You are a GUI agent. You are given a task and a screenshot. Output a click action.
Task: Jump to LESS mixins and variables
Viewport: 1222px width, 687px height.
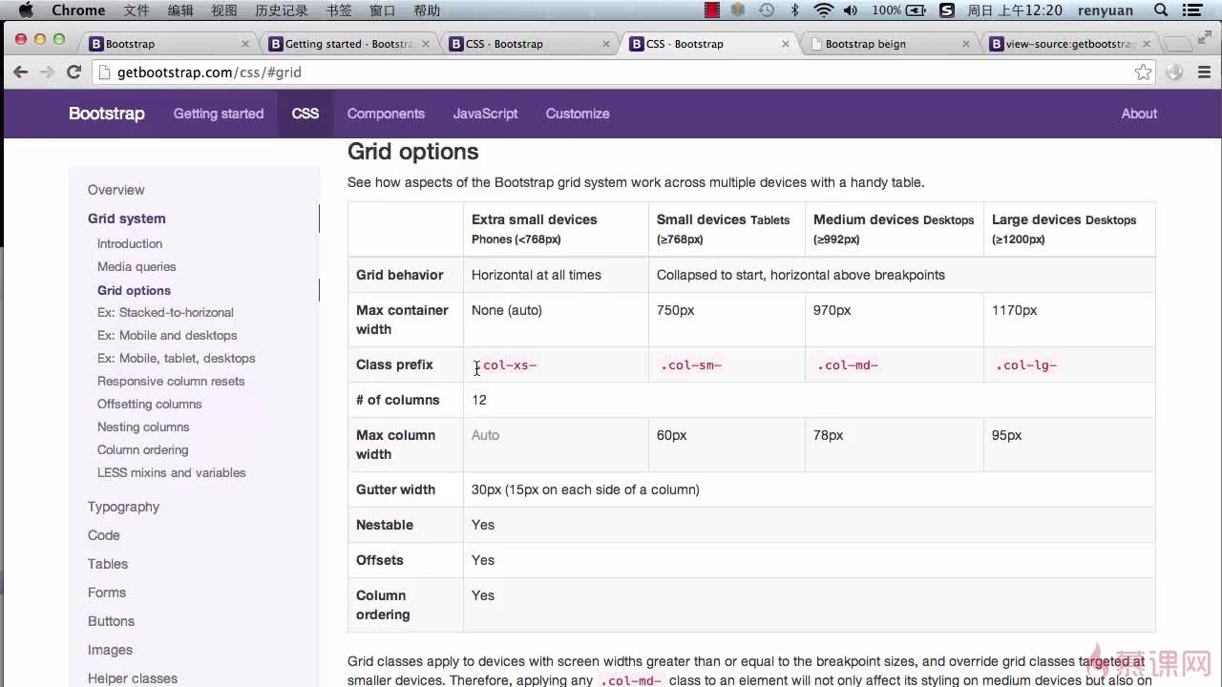coord(172,472)
